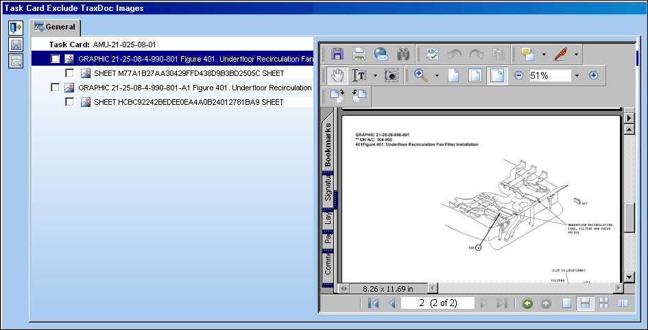This screenshot has width=648, height=330.
Task: Switch to Single Page layout
Action: pyautogui.click(x=566, y=303)
